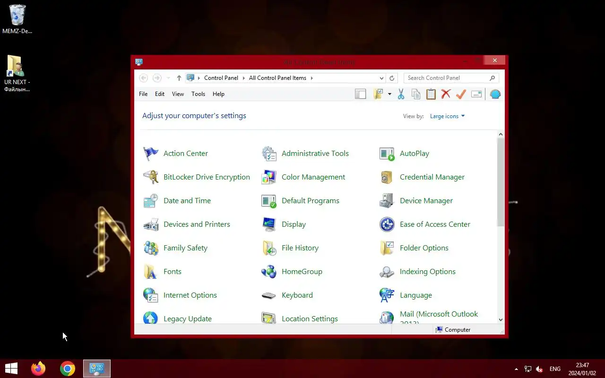Viewport: 605px width, 378px height.
Task: Expand the recent locations arrow beside Forward
Action: 168,78
